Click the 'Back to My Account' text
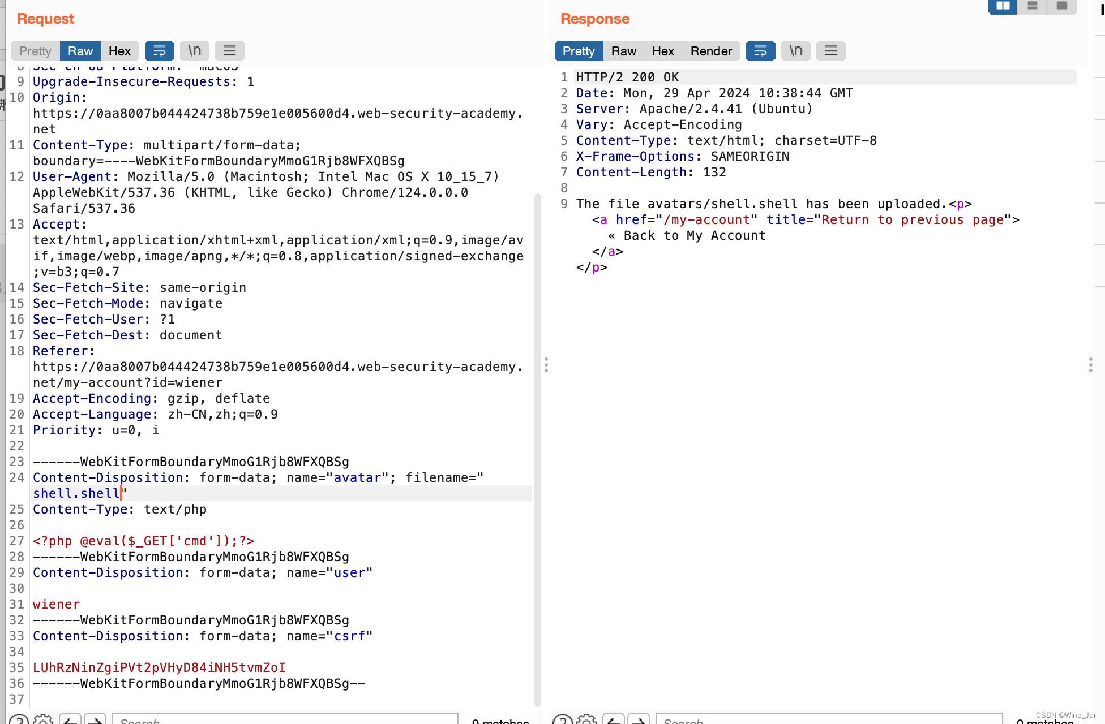Image resolution: width=1105 pixels, height=724 pixels. click(695, 235)
